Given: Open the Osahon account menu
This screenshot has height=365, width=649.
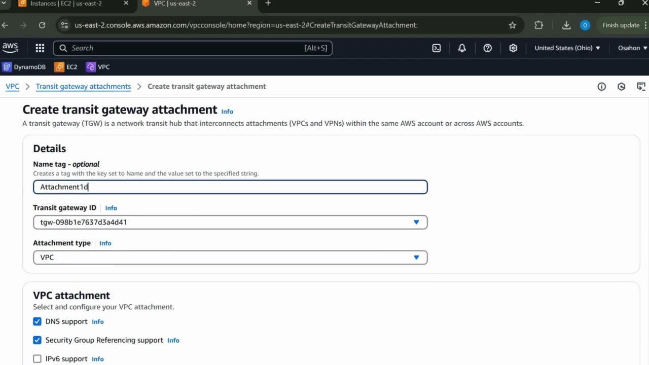Looking at the screenshot, I should [x=632, y=48].
